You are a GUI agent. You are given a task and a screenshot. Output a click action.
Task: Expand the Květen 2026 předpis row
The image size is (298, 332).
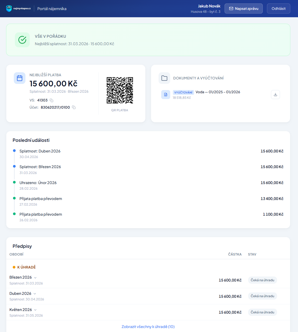pos(35,310)
